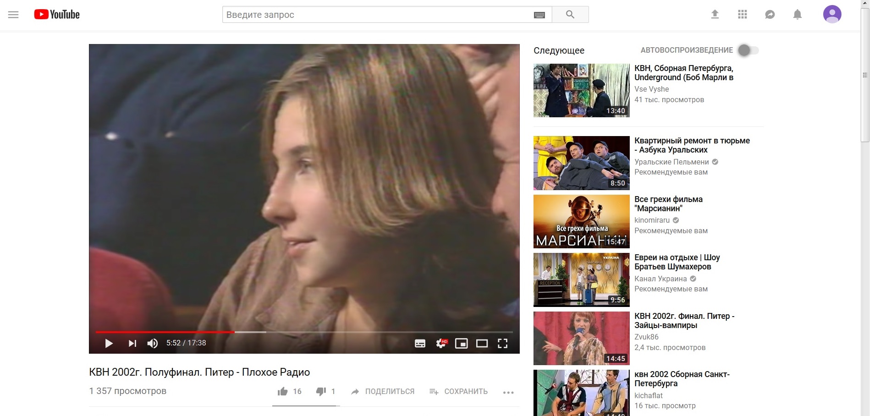Click the Следующее heading
The image size is (880, 416).
(559, 50)
